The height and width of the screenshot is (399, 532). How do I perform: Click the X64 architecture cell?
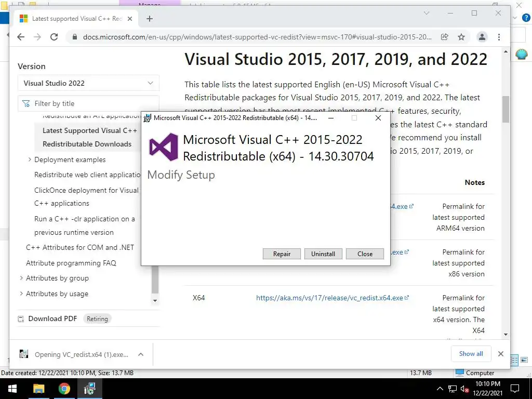[x=199, y=298]
